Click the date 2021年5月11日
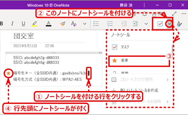 (25, 46)
